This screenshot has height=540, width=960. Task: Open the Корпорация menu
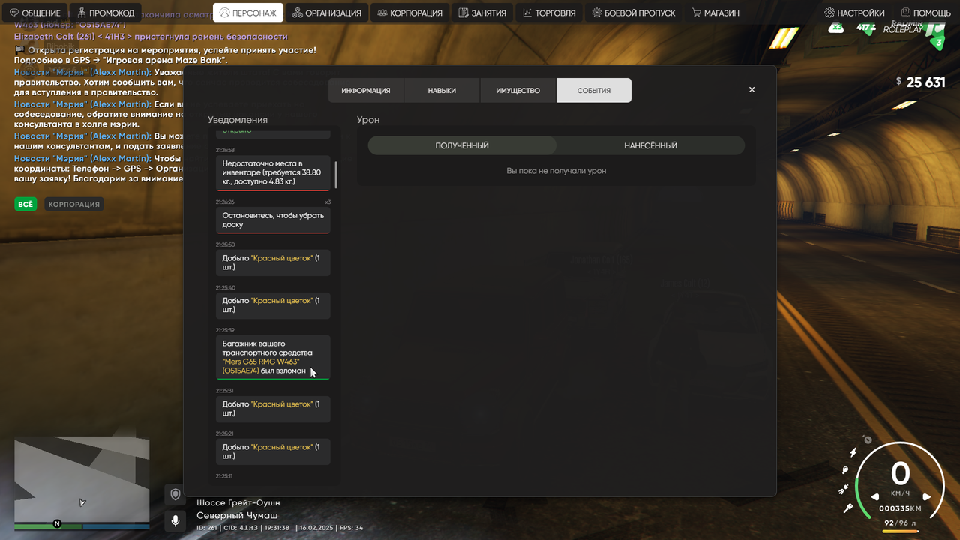(x=409, y=13)
